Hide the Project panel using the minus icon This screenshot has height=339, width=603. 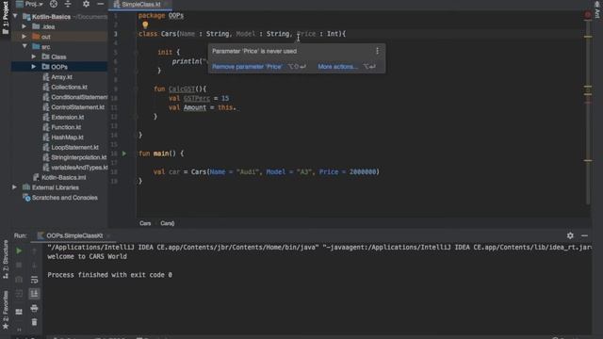coord(101,4)
